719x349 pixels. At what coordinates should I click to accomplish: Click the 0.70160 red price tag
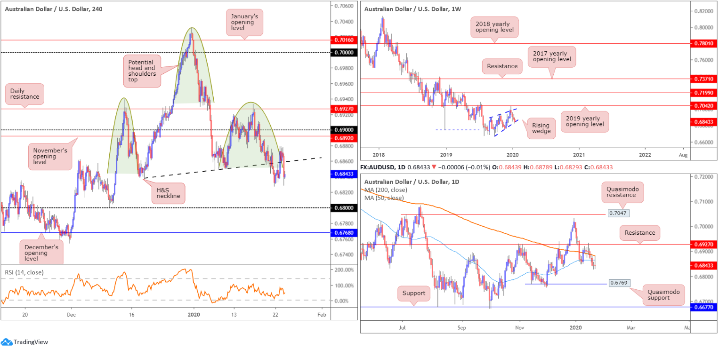coord(344,40)
